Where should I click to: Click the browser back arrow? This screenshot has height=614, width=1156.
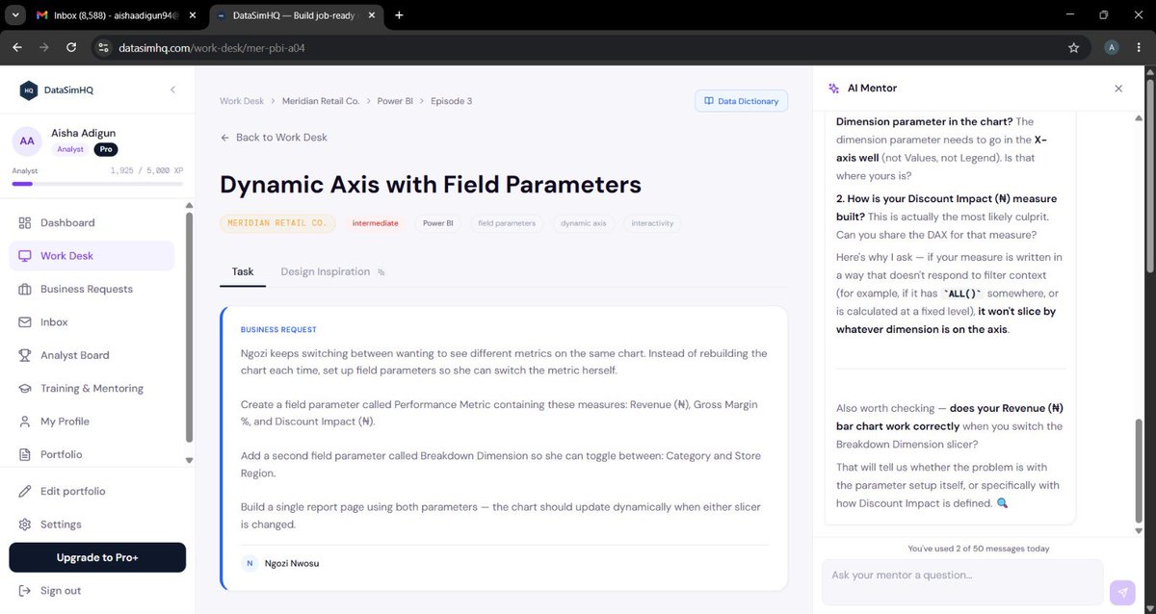coord(17,47)
